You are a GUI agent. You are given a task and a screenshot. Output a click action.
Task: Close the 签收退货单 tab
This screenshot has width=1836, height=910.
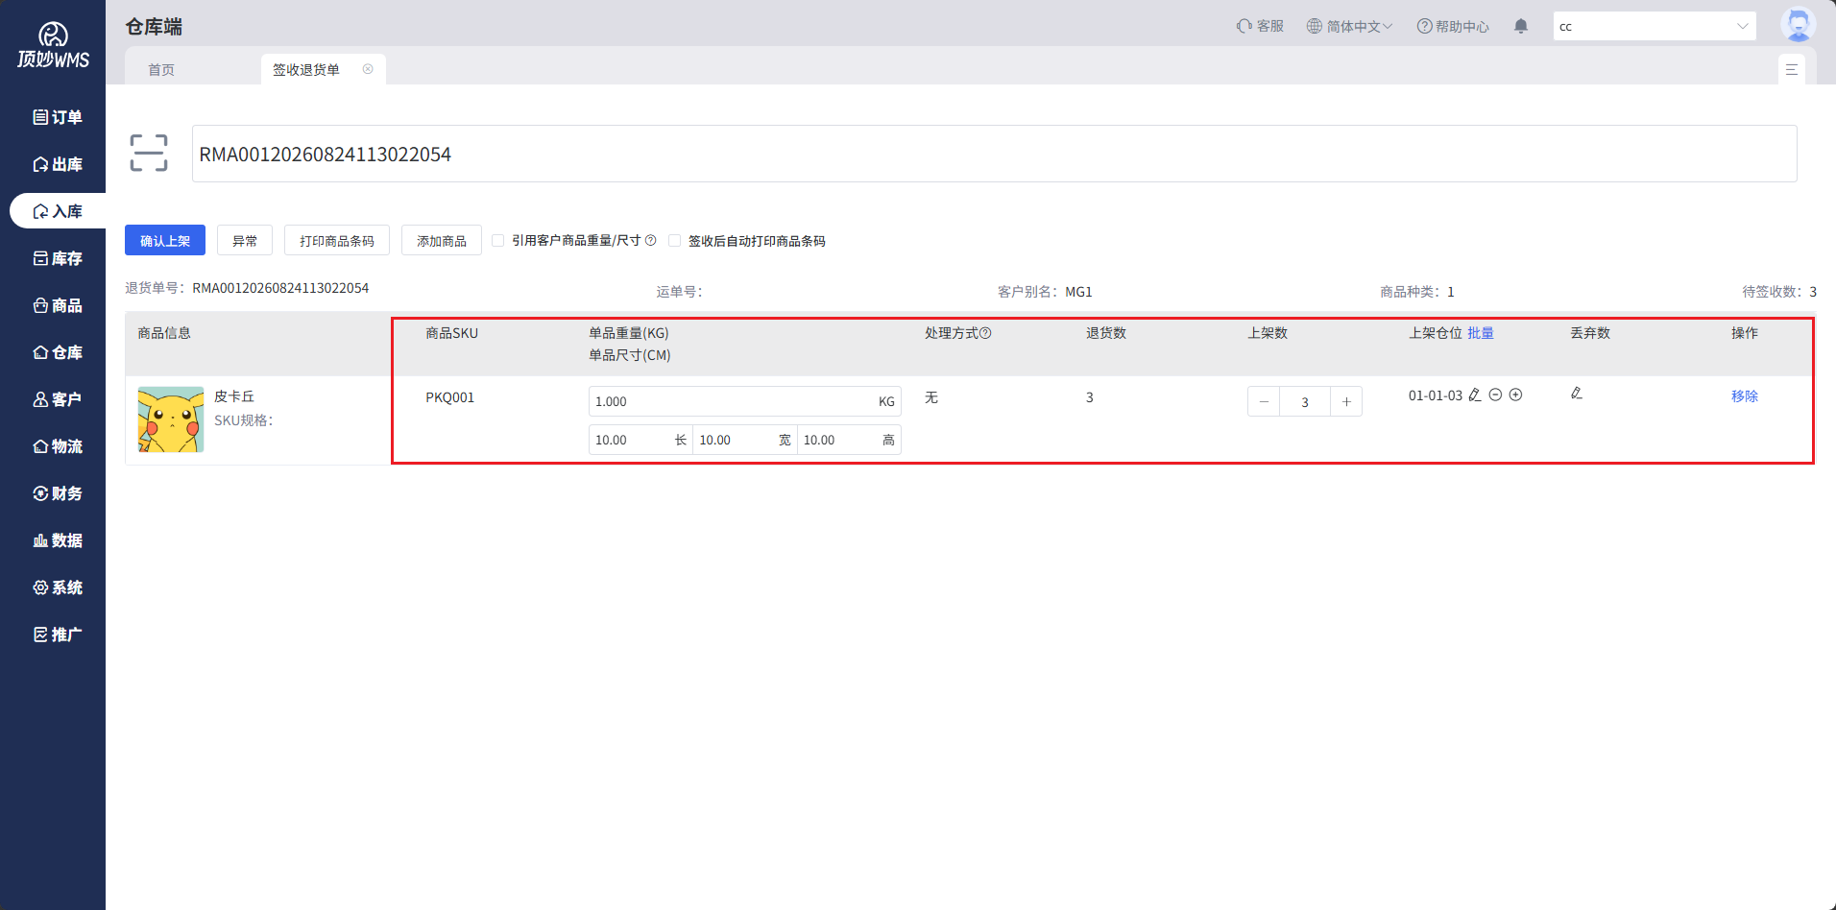point(368,69)
